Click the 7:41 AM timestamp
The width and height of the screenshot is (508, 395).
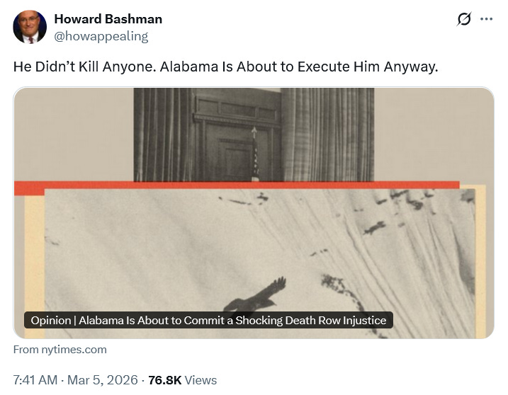click(35, 380)
